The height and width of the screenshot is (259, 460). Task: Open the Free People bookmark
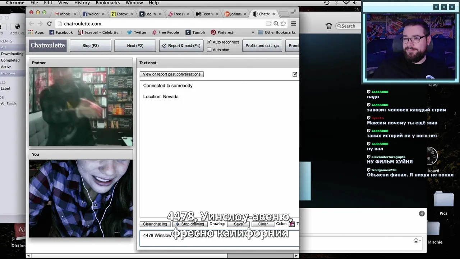coord(165,32)
